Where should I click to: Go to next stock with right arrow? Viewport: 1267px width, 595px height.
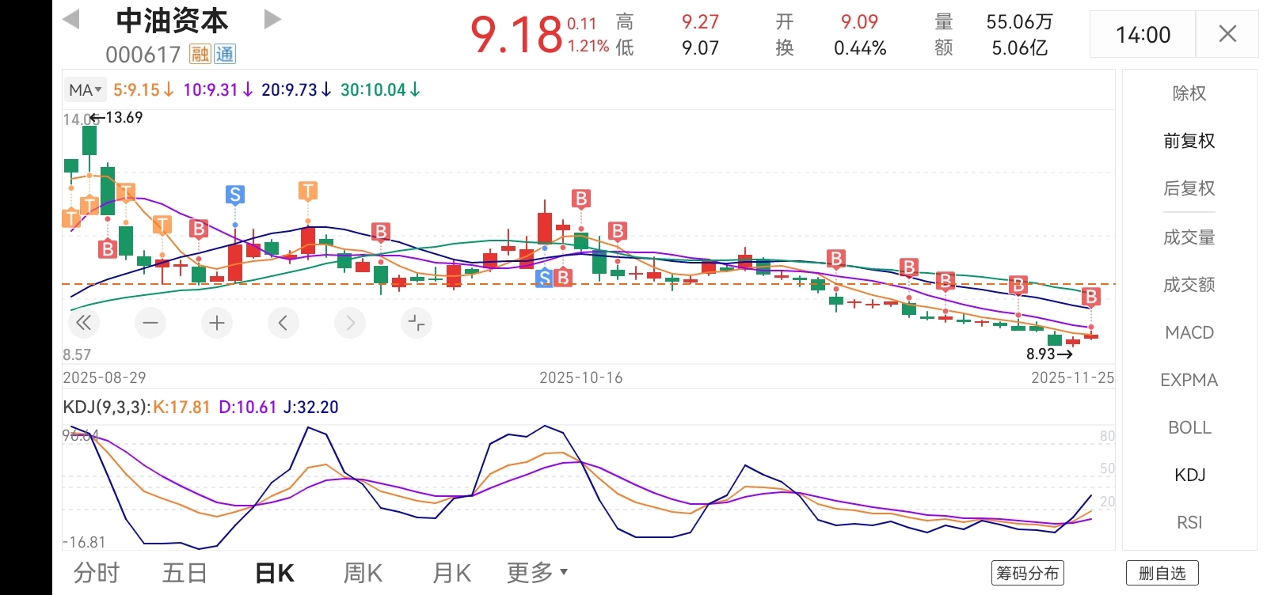[272, 19]
